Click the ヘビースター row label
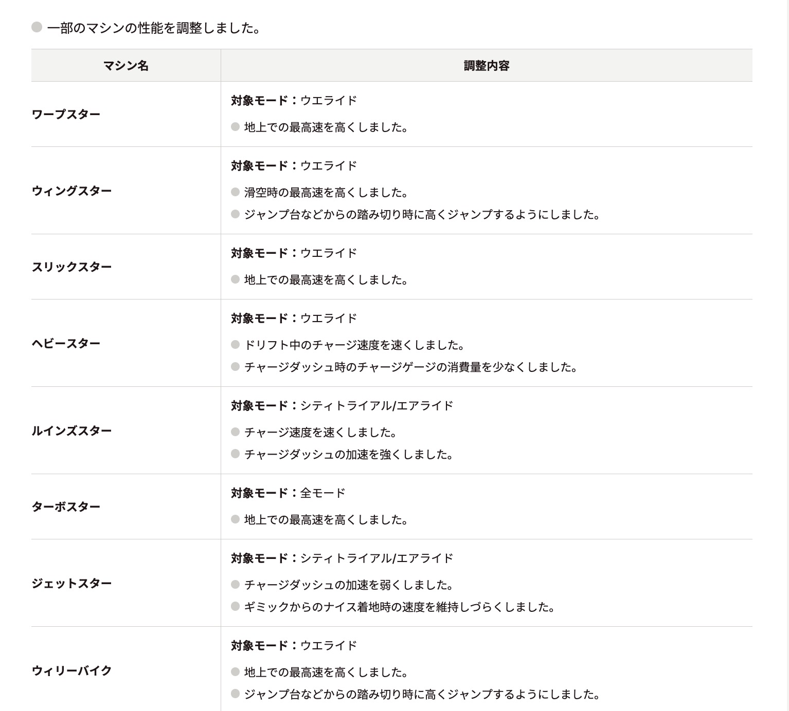The image size is (789, 711). pyautogui.click(x=66, y=343)
